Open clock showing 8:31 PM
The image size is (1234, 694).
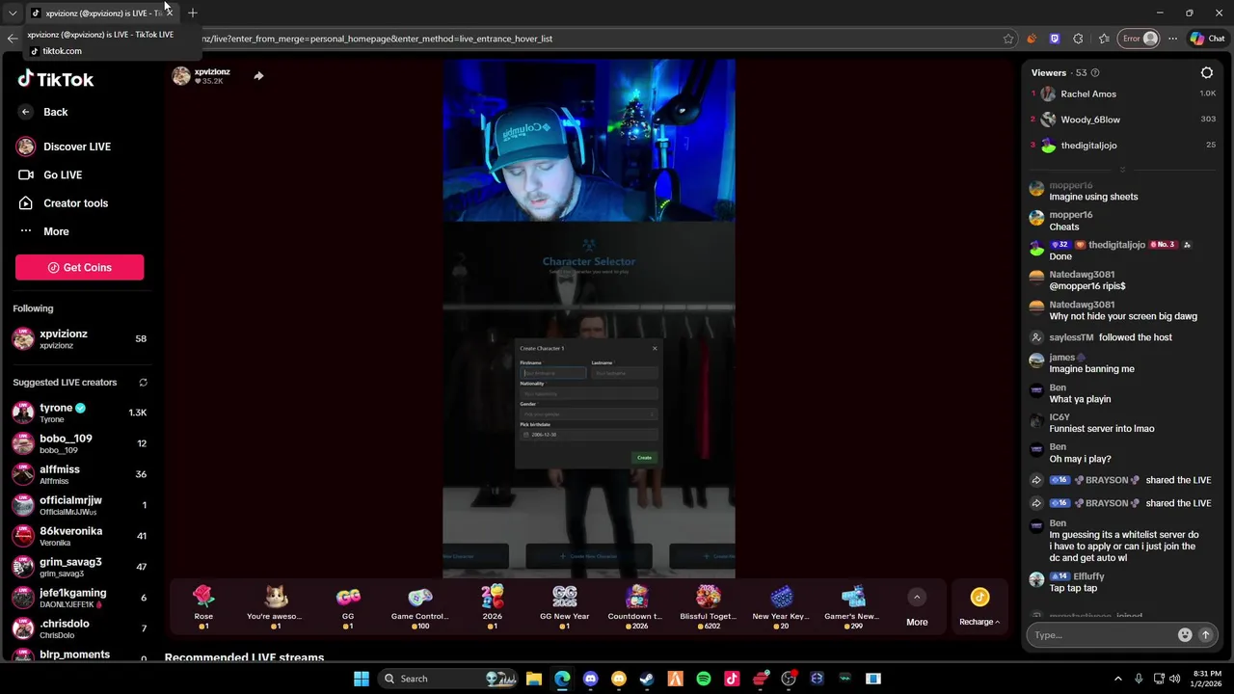(x=1207, y=679)
